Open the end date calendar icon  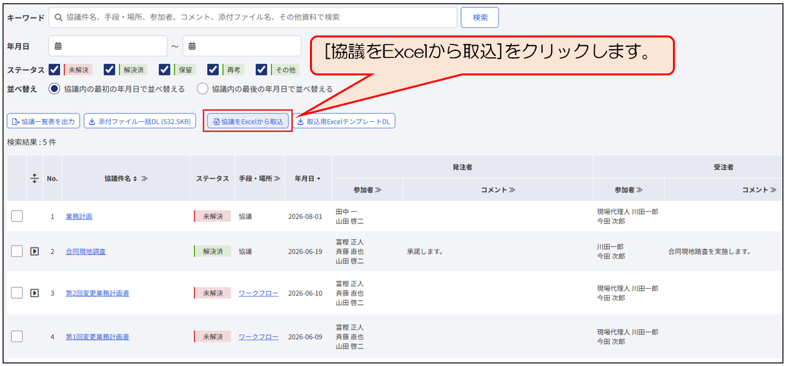pyautogui.click(x=192, y=46)
